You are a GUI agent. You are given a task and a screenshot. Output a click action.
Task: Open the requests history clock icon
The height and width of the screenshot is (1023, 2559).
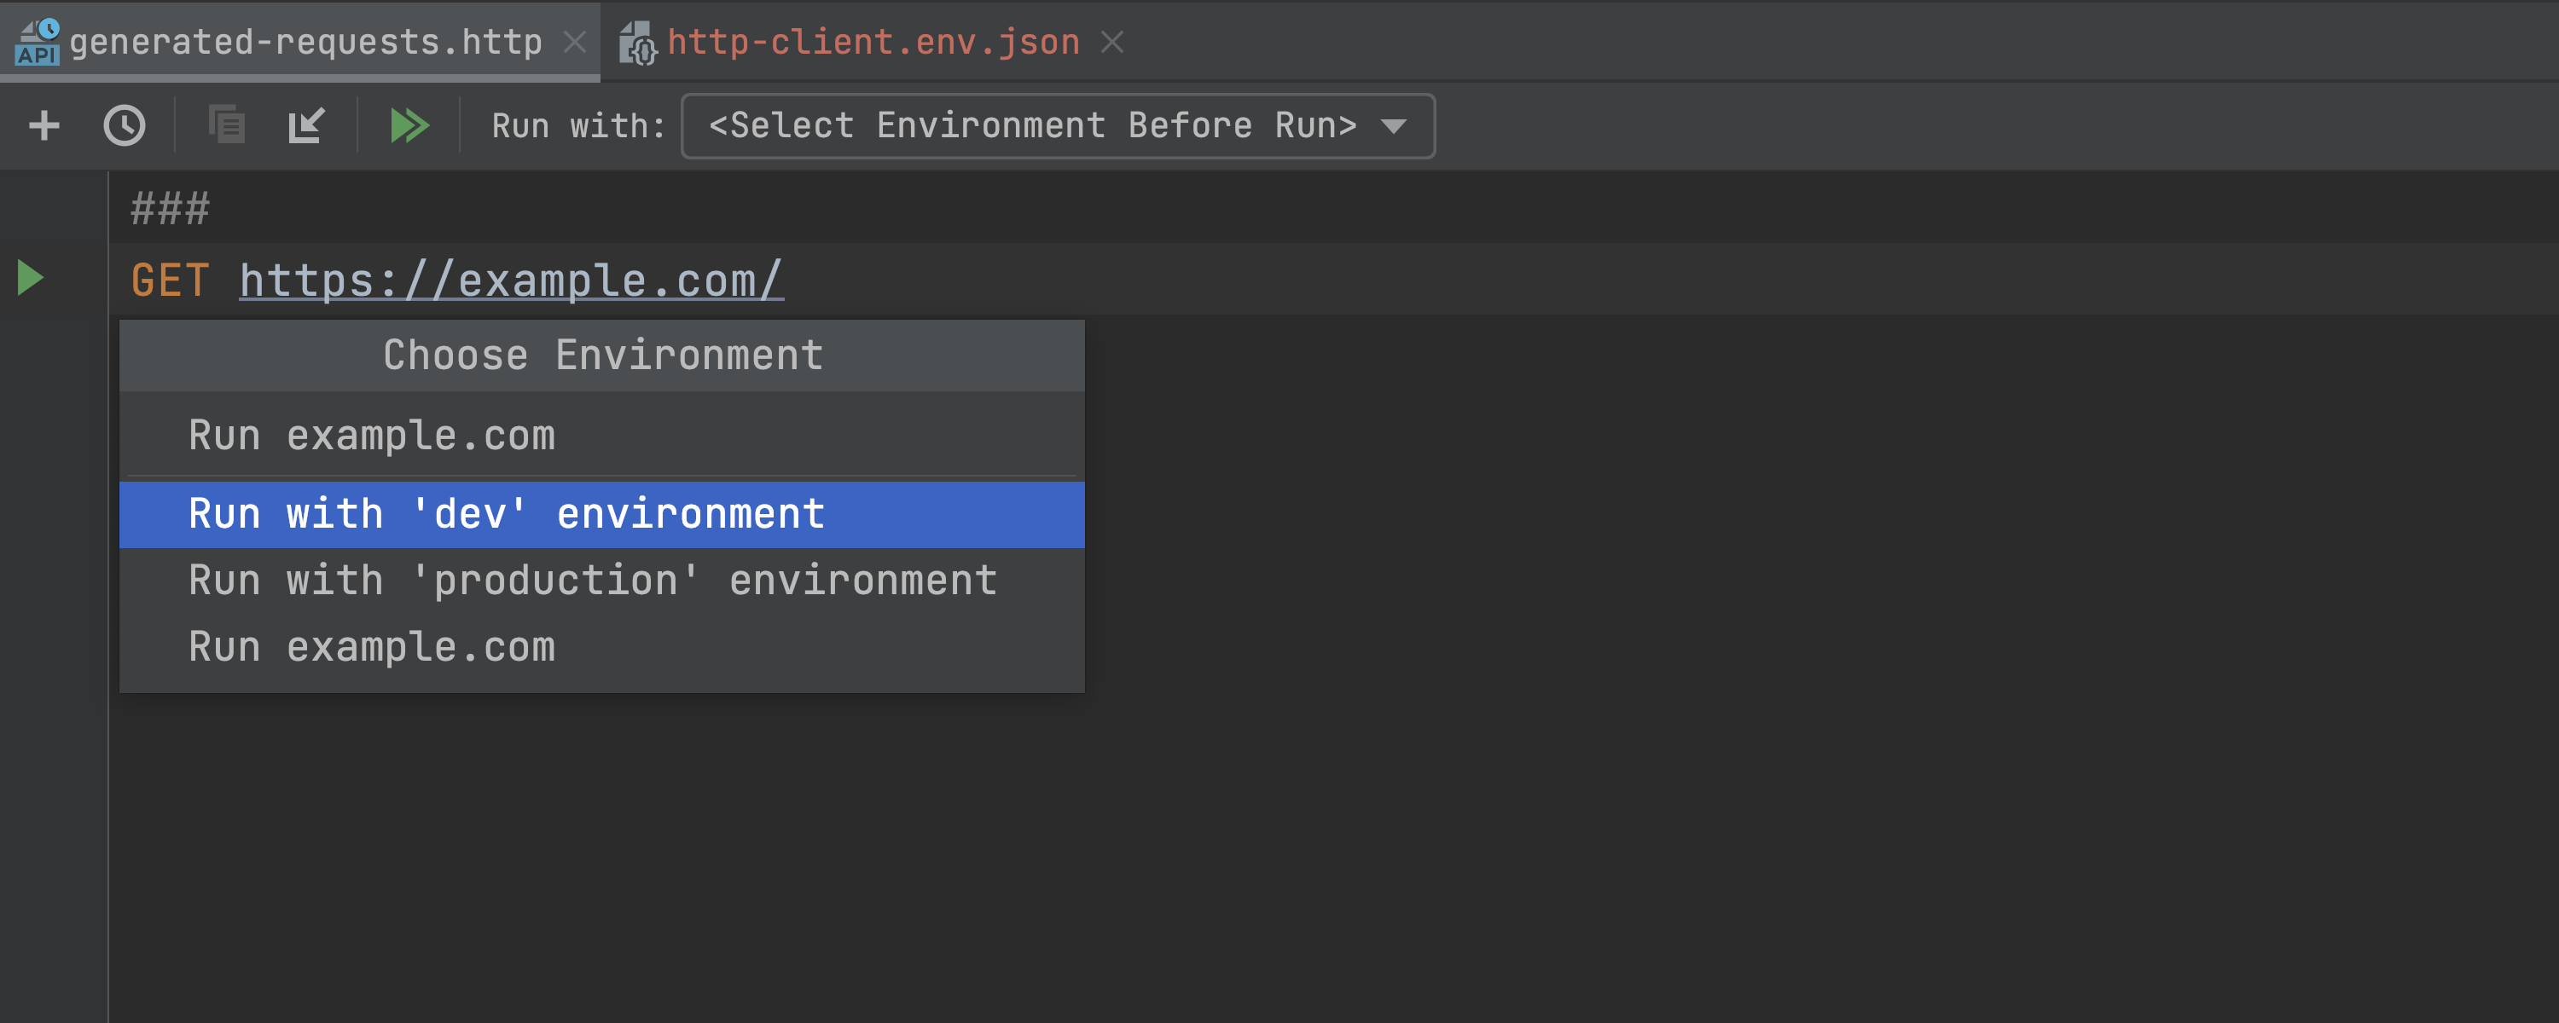click(x=125, y=126)
